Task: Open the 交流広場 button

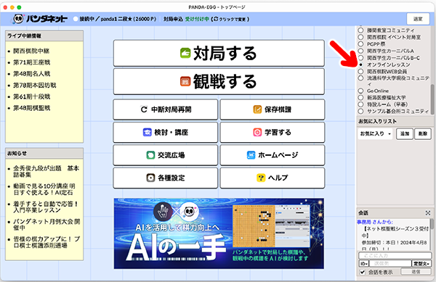Action: coord(166,155)
